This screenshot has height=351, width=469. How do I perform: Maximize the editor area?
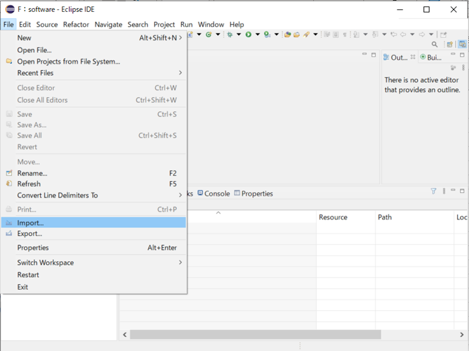tap(374, 55)
